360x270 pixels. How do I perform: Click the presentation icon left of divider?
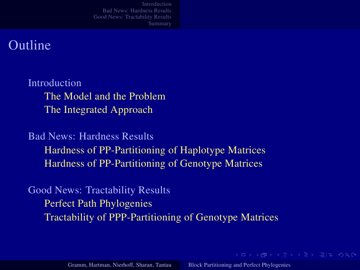(x=322, y=255)
